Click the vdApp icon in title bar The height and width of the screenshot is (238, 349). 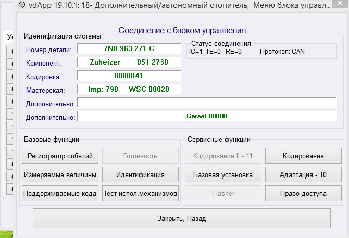(22, 5)
